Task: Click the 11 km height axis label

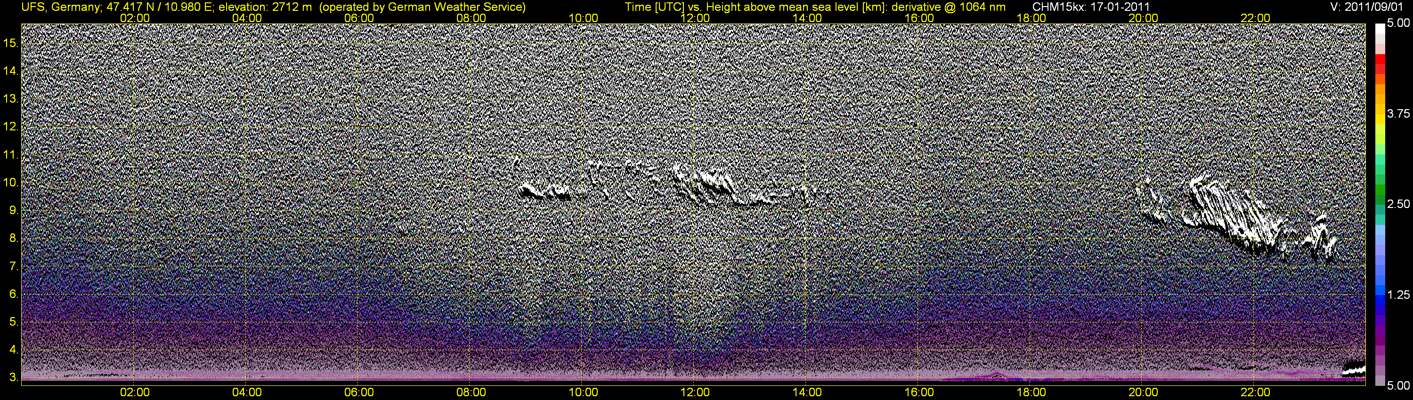Action: click(11, 154)
